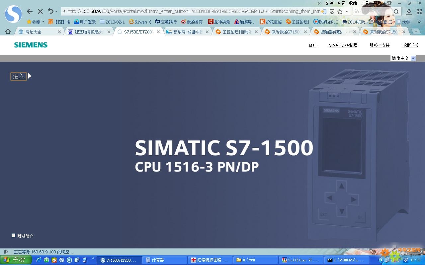Open S71500/ET200 taskbar window
This screenshot has width=425, height=265.
click(119, 260)
